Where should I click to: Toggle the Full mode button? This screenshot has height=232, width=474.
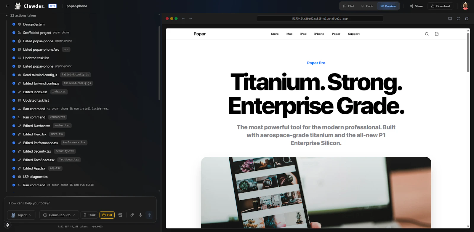coord(107,215)
